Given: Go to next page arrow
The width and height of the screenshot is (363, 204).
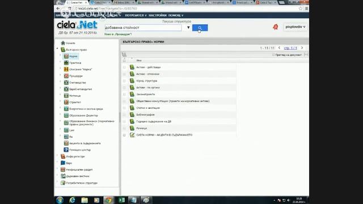Looking at the screenshot, I should click(302, 48).
